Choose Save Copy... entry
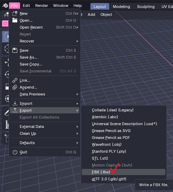This screenshot has height=192, width=173. 45,64
